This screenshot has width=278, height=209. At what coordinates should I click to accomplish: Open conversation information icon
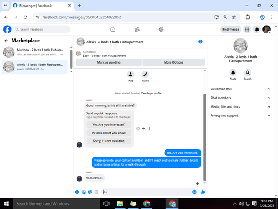pos(201,42)
